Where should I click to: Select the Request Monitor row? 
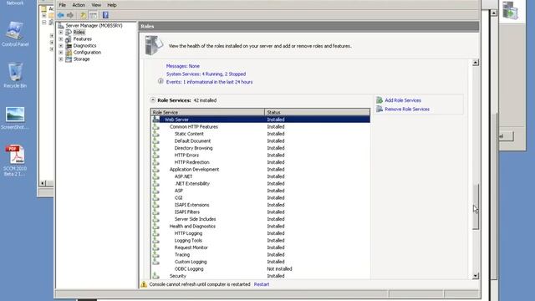[260, 247]
